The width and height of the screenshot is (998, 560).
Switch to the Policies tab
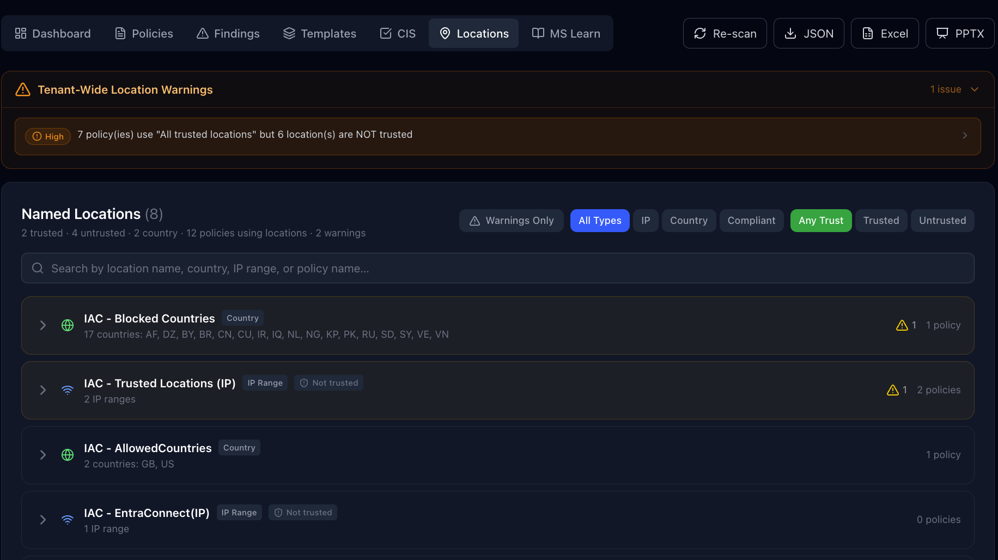[144, 33]
